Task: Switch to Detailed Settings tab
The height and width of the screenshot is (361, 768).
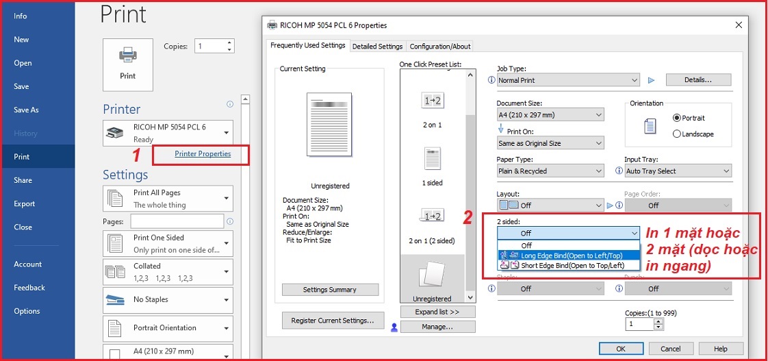Action: click(x=378, y=47)
